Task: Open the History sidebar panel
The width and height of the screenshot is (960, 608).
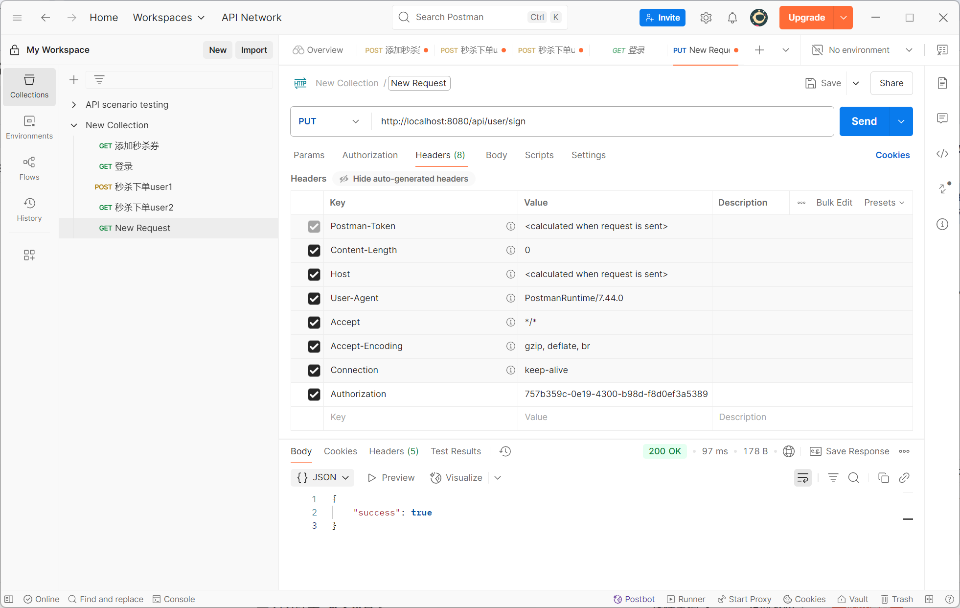Action: [x=29, y=210]
